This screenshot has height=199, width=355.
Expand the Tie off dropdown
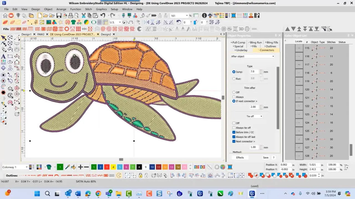[254, 116]
